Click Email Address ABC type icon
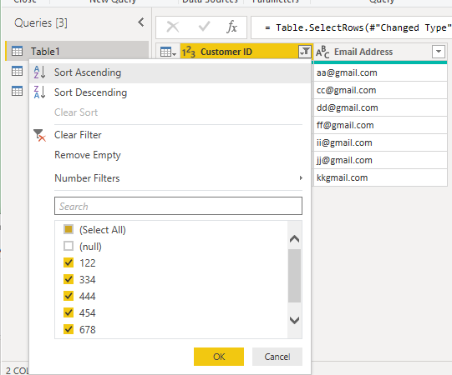The image size is (452, 375). click(x=322, y=52)
